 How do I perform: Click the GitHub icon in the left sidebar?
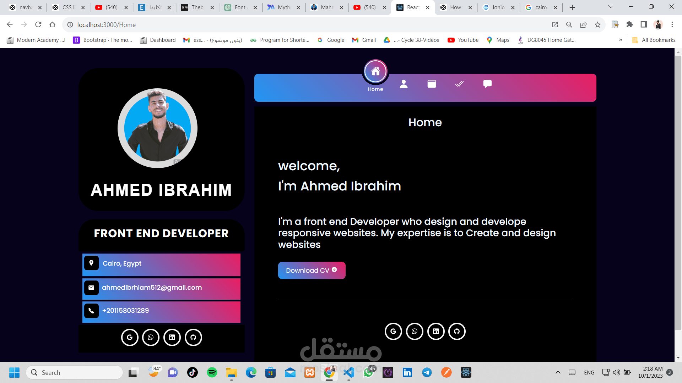(193, 337)
